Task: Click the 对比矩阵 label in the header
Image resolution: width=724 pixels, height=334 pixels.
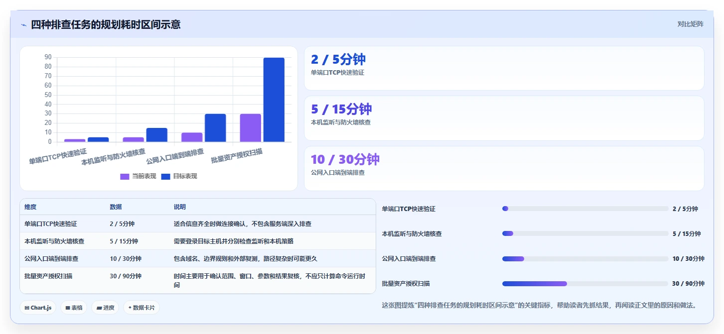Action: click(690, 24)
